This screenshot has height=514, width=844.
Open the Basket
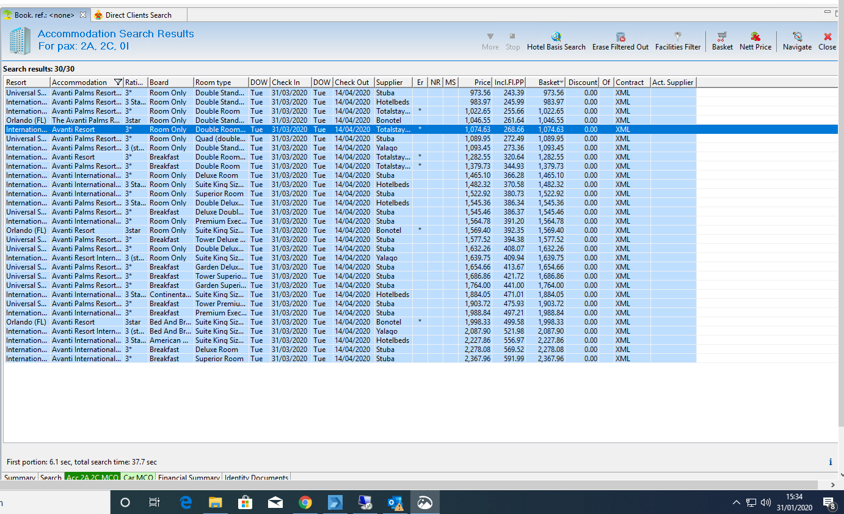coord(722,37)
